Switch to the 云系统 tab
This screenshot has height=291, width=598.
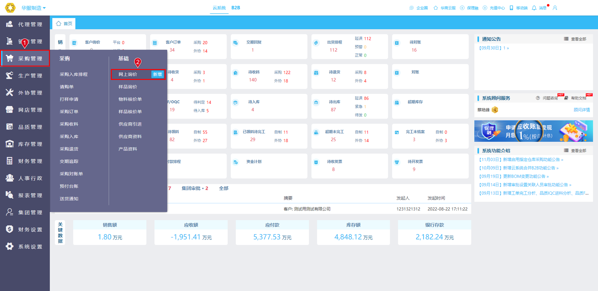219,8
